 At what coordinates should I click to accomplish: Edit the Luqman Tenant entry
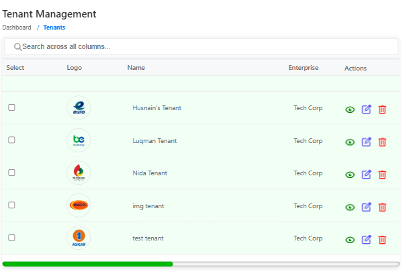[366, 142]
